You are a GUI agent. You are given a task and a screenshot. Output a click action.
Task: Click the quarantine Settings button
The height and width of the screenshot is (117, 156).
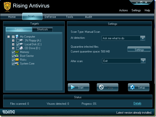pos(139,49)
